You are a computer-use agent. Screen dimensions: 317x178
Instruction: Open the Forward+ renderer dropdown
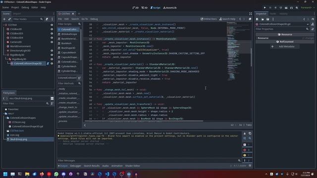point(308,8)
